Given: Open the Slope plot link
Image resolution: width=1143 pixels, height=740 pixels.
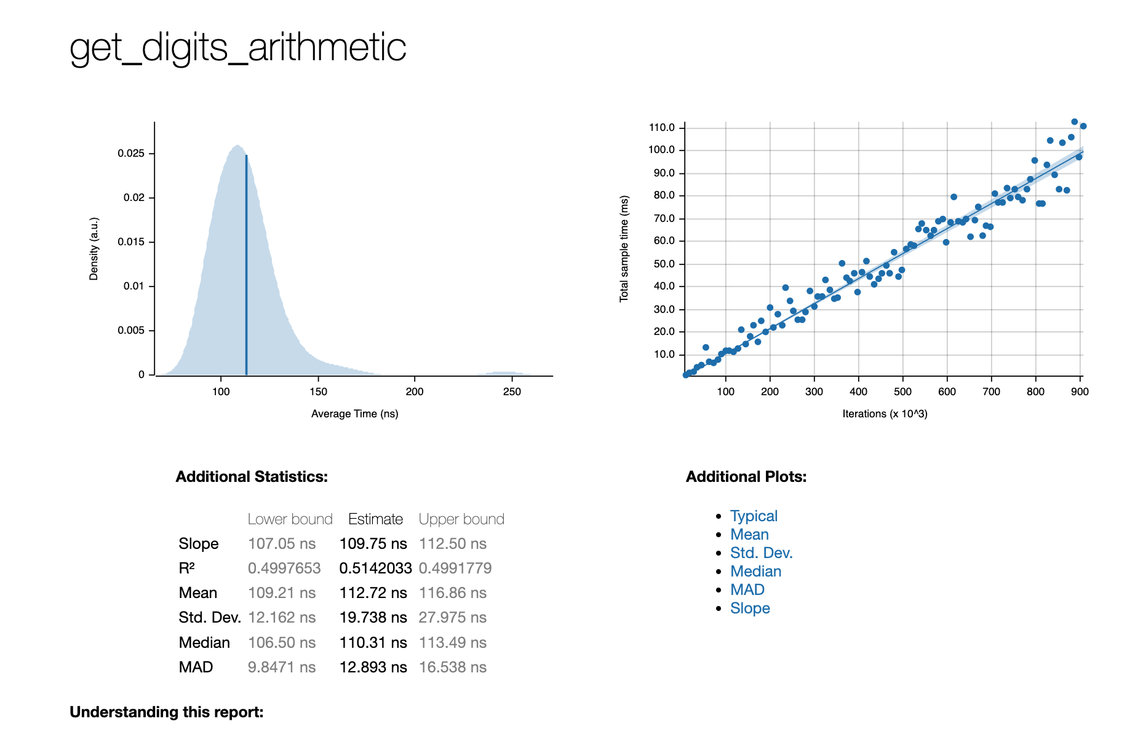Looking at the screenshot, I should tap(750, 608).
